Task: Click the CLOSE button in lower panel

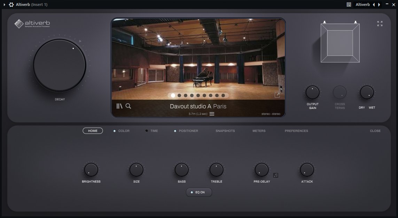Action: pyautogui.click(x=375, y=131)
